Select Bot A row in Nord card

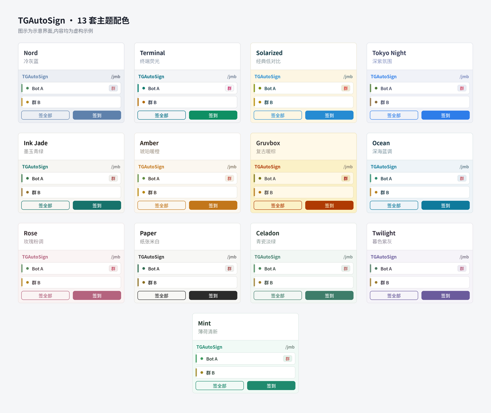(x=71, y=88)
